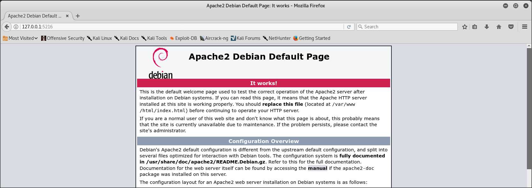Click the bold 'replace this file' text
The height and width of the screenshot is (188, 532).
click(x=283, y=104)
